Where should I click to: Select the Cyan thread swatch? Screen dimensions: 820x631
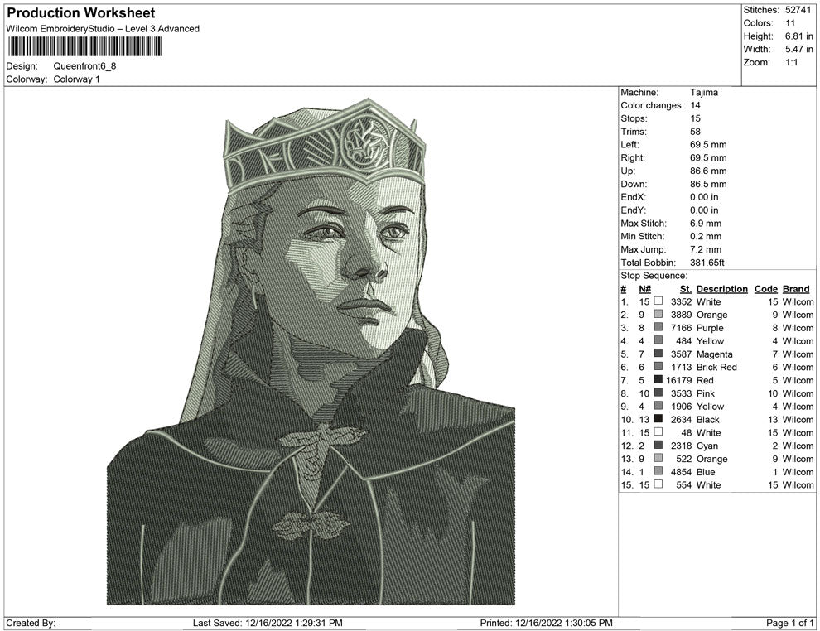coord(658,445)
